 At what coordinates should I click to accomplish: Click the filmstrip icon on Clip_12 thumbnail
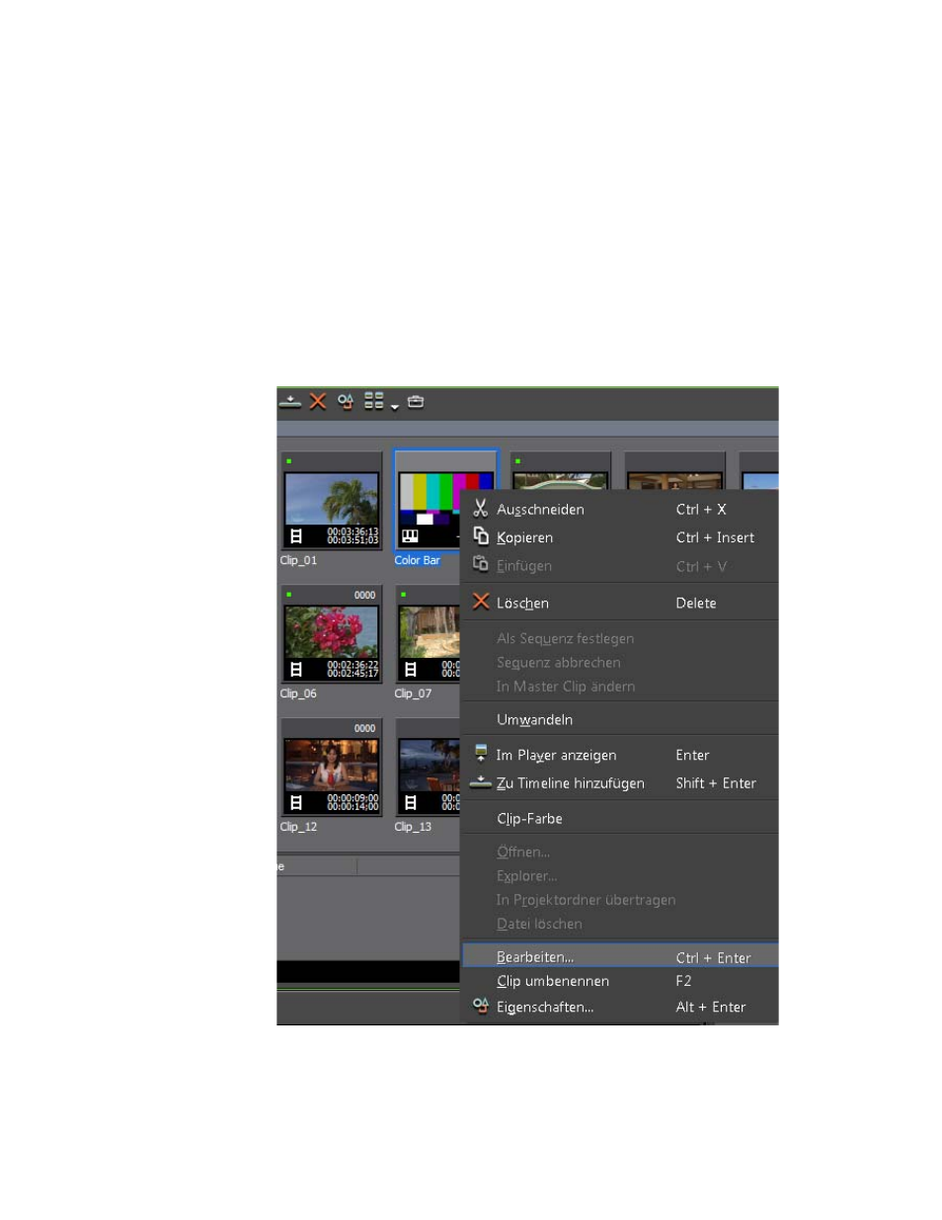pos(296,803)
